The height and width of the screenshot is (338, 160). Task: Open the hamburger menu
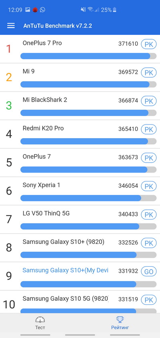(11, 26)
